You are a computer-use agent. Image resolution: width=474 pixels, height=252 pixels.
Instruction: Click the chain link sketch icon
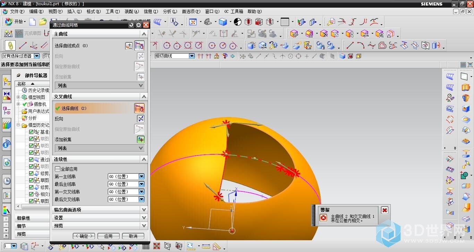10,45
